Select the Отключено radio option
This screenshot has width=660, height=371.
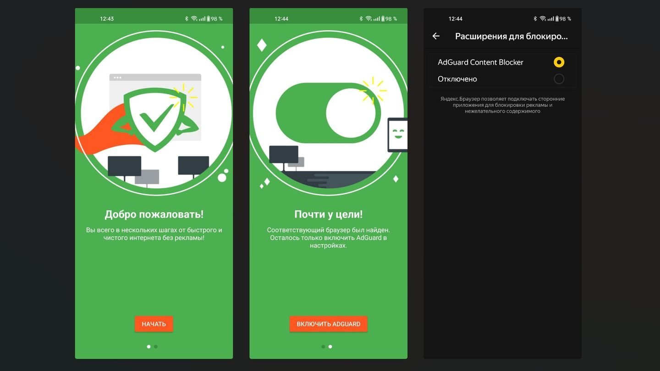(559, 79)
